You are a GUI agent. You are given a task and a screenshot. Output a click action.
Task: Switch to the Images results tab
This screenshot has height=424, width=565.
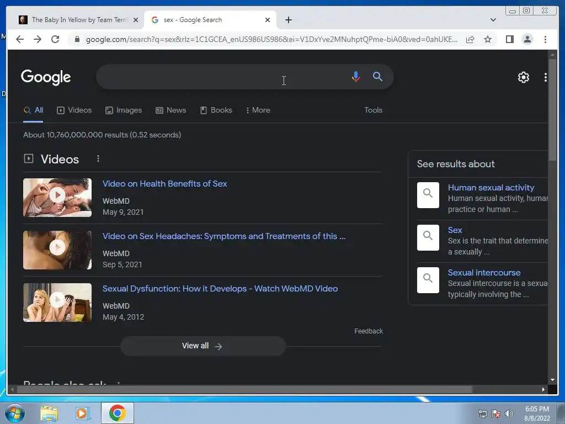(124, 110)
